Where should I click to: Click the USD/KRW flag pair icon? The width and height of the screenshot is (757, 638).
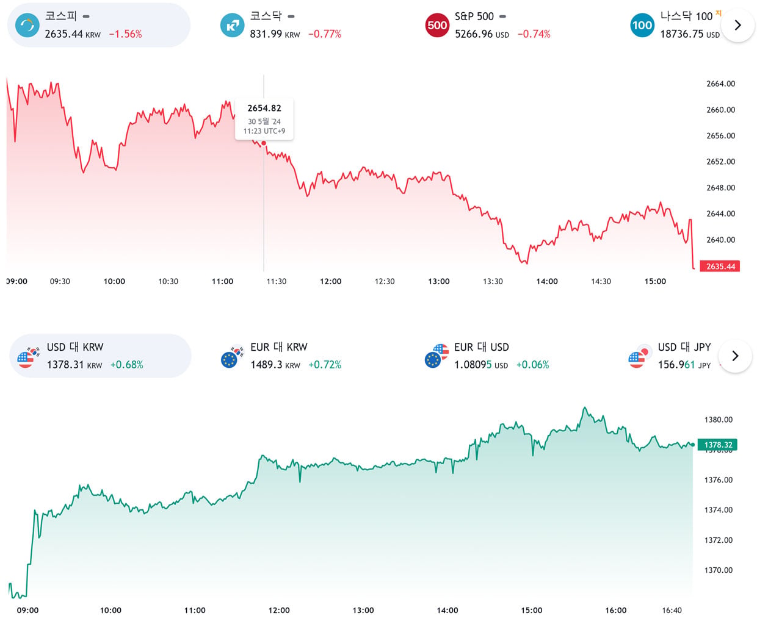tap(28, 356)
